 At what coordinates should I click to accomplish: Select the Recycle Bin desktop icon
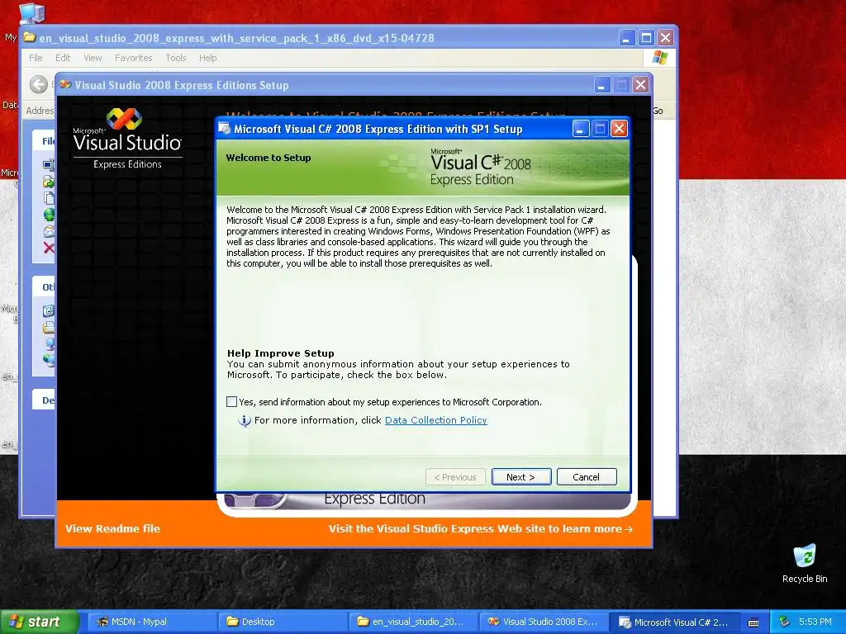(805, 564)
